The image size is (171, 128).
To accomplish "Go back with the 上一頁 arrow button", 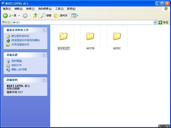I will 10,16.
